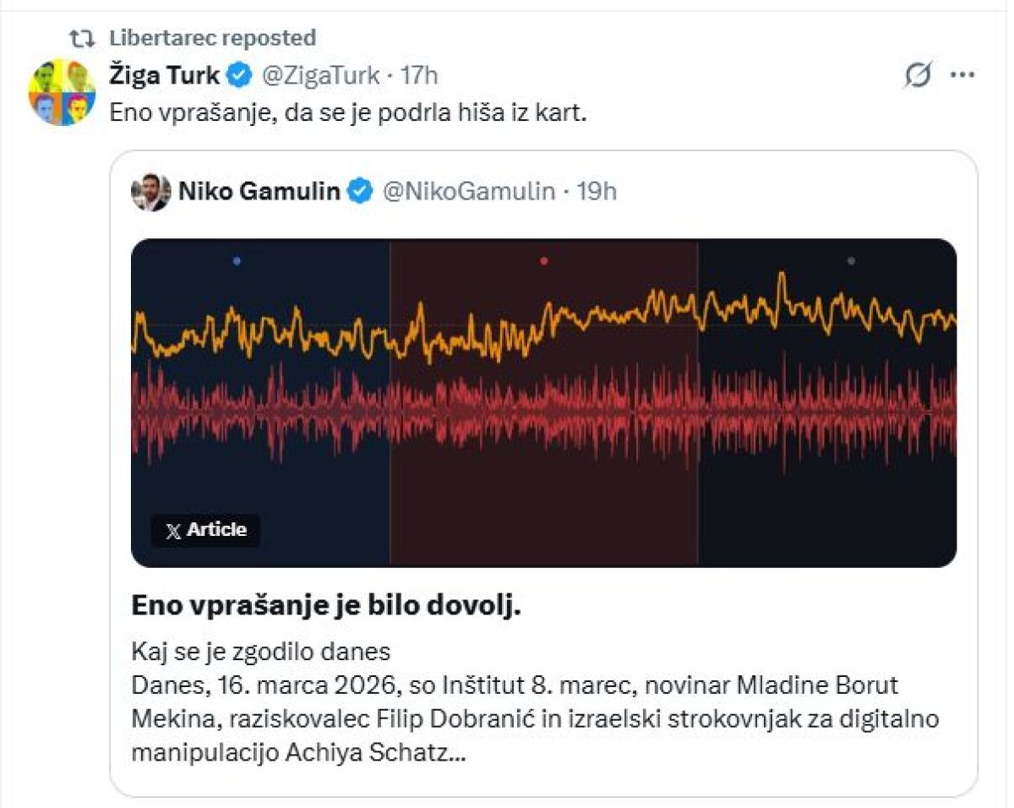Image resolution: width=1014 pixels, height=808 pixels.
Task: Click the Žiga Turk display name
Action: pyautogui.click(x=165, y=75)
